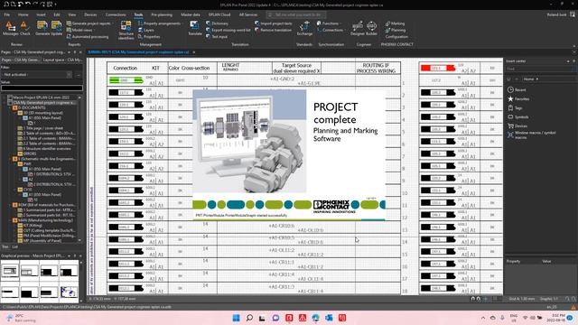Image resolution: width=578 pixels, height=325 pixels.
Task: Click the Find field in Insert center
Action: 539,69
